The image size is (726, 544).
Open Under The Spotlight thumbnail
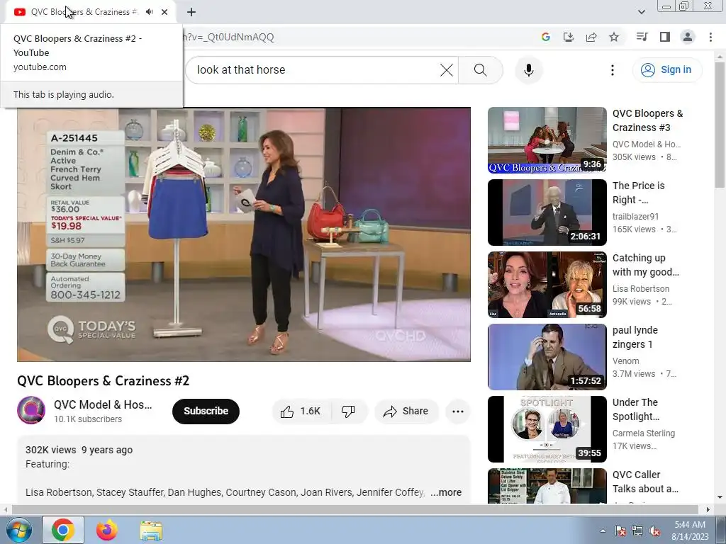547,429
